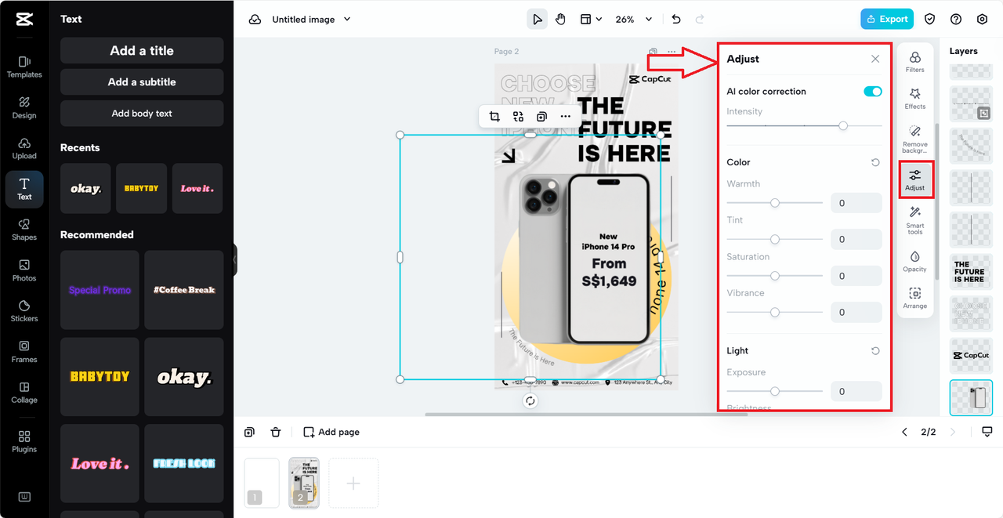Click the duplicate icon in floating toolbar
Image resolution: width=1003 pixels, height=518 pixels.
point(541,117)
